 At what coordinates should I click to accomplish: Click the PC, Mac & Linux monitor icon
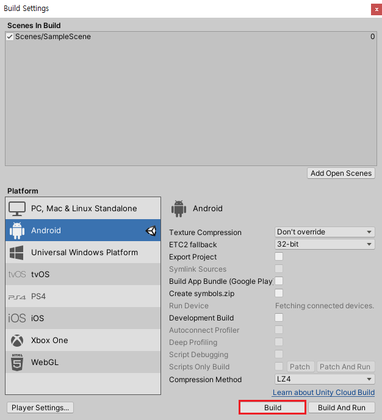[x=17, y=208]
